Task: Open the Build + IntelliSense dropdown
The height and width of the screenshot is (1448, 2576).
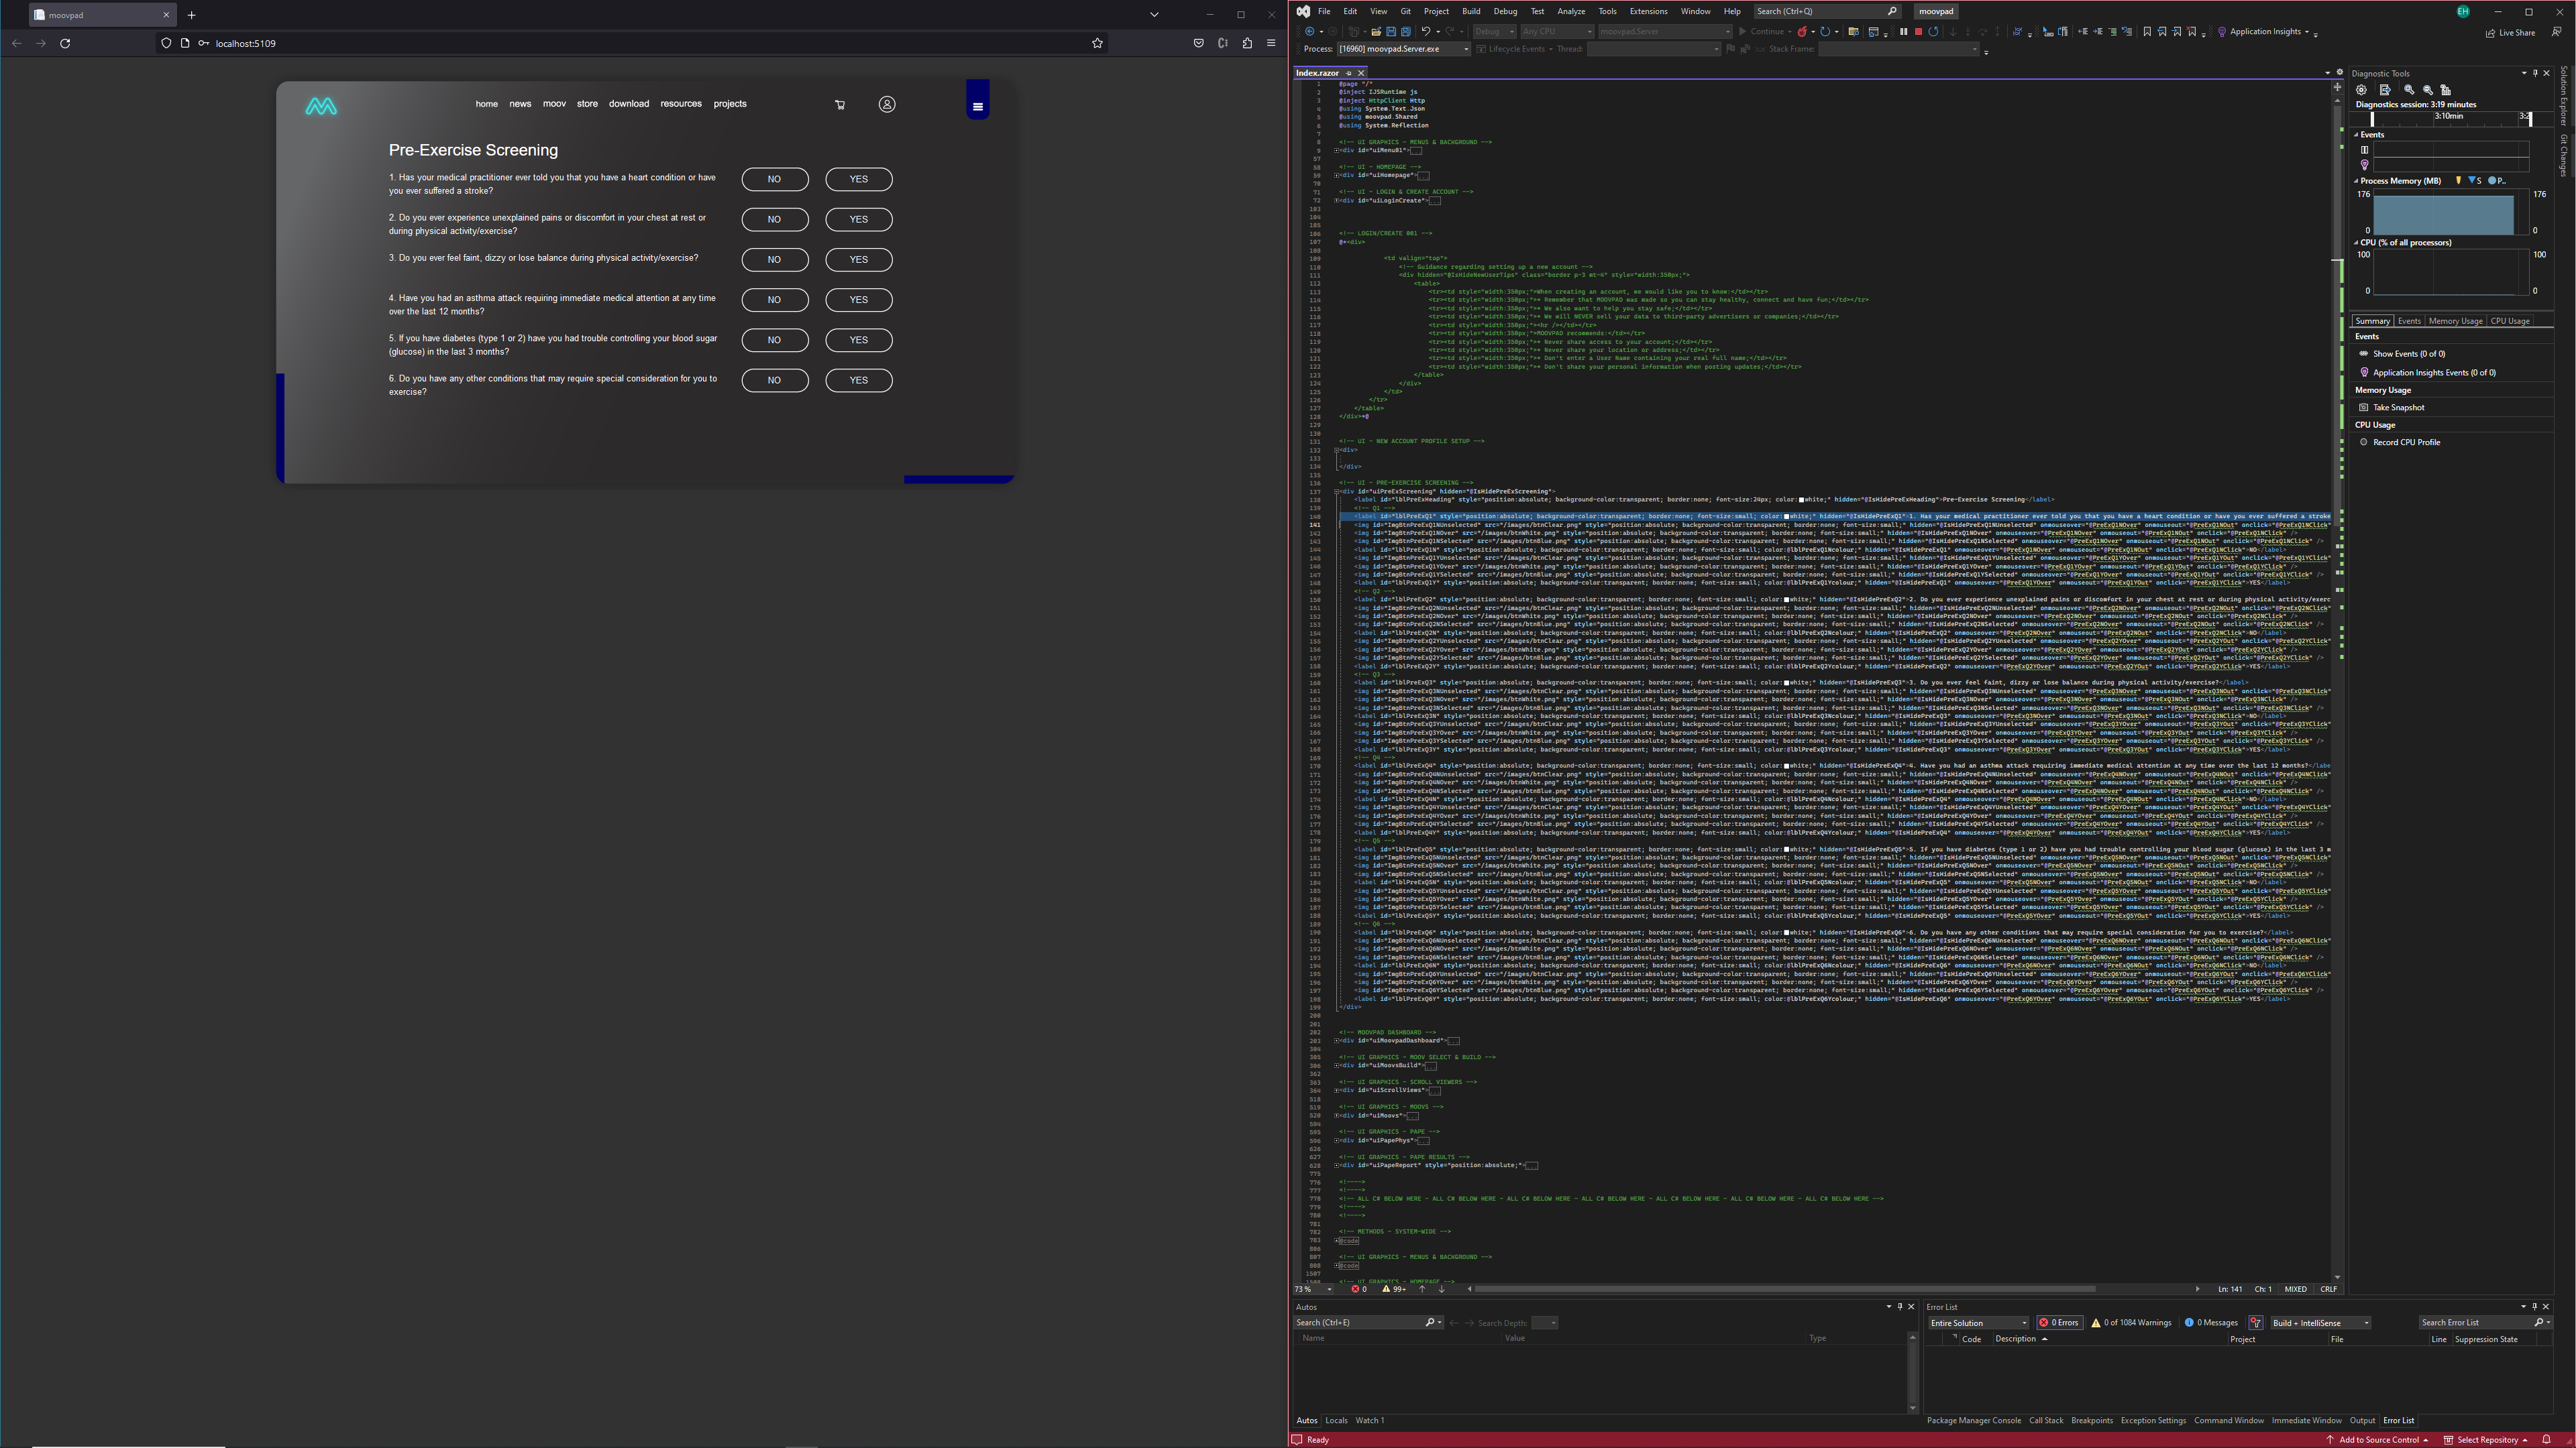Action: pyautogui.click(x=2320, y=1323)
